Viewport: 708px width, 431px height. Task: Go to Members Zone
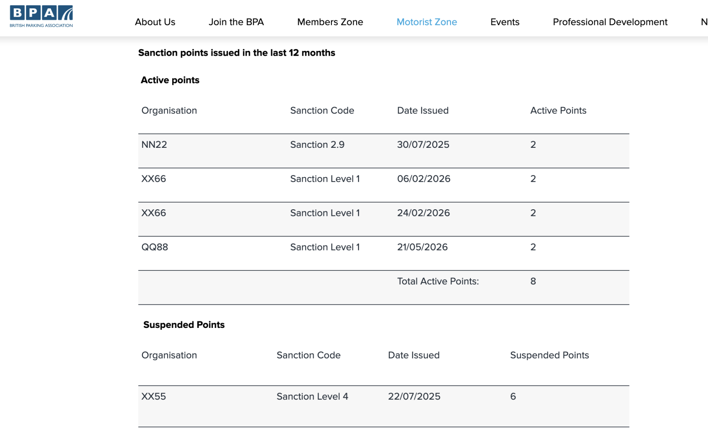tap(330, 22)
